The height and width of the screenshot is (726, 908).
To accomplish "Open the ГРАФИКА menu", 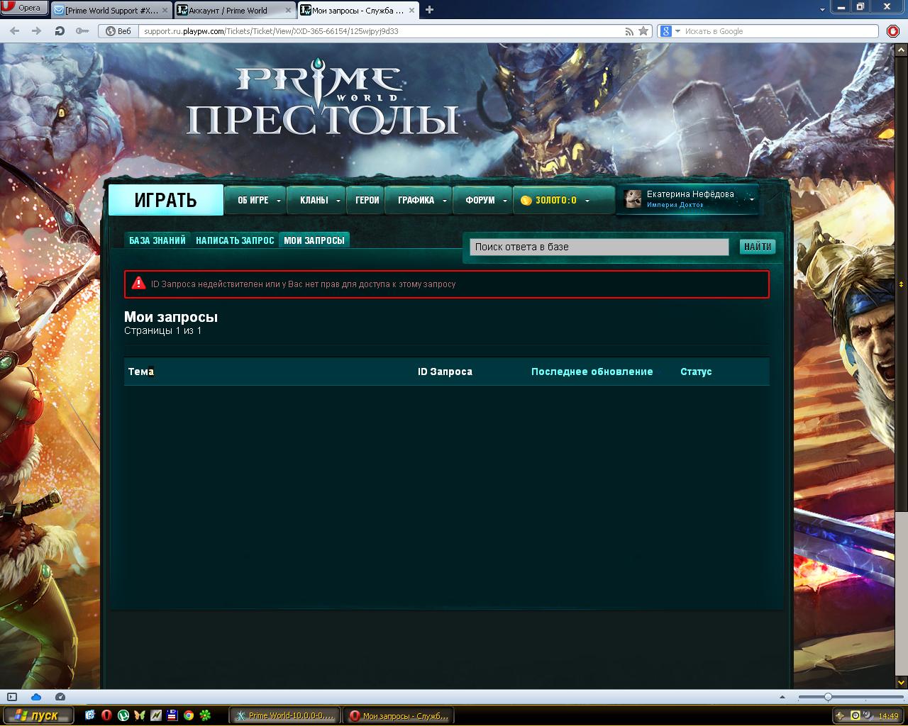I will [x=416, y=201].
